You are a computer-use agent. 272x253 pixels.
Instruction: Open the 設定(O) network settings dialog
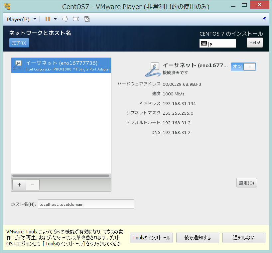click(x=246, y=183)
